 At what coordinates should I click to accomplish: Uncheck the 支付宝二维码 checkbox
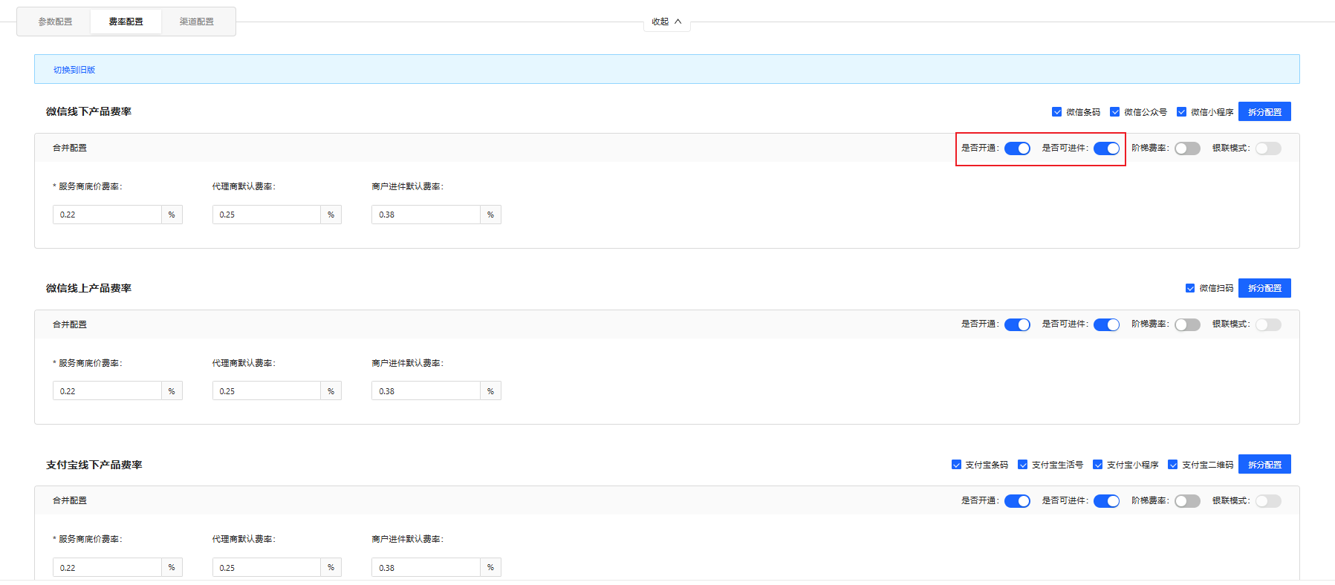(x=1172, y=465)
